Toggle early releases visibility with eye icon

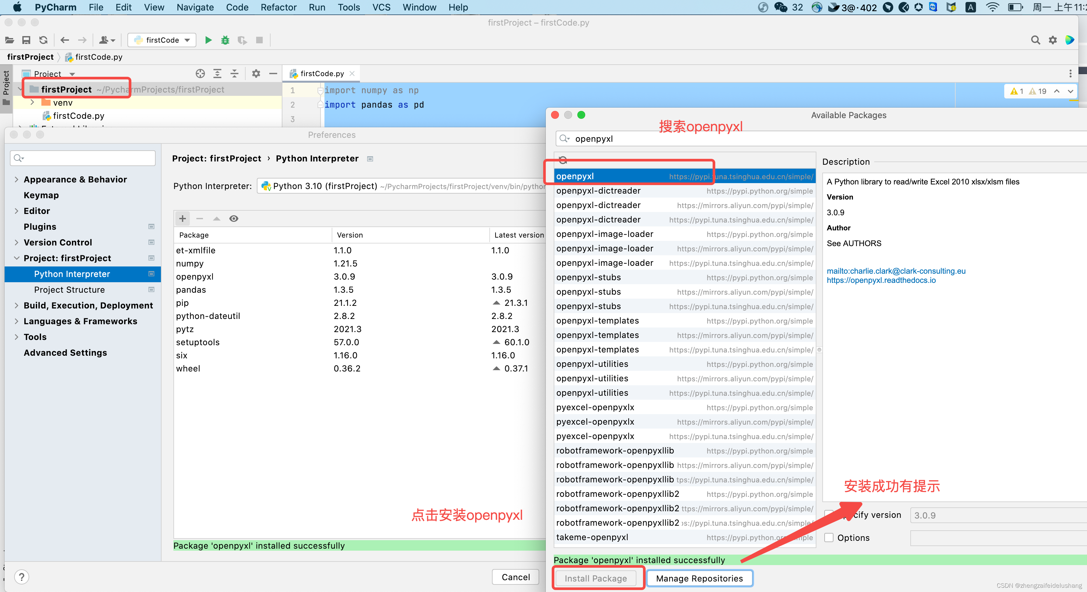[x=234, y=219]
